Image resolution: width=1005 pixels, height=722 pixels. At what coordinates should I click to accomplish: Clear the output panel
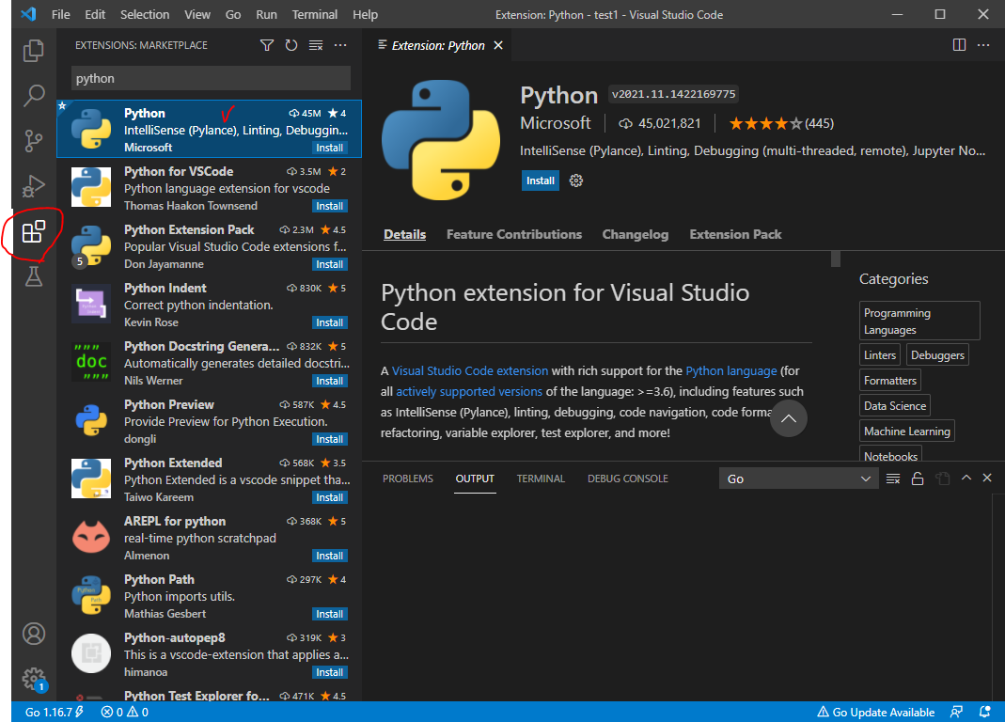click(x=893, y=479)
